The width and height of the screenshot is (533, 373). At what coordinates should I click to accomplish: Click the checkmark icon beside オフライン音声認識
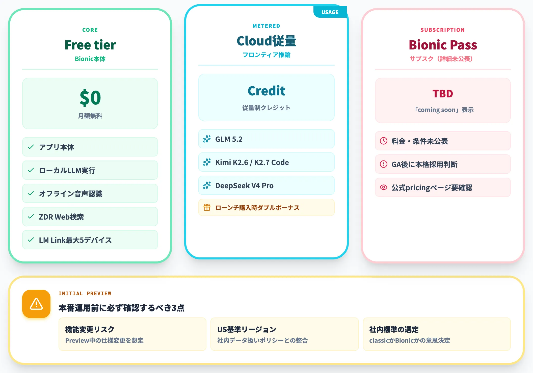(31, 193)
